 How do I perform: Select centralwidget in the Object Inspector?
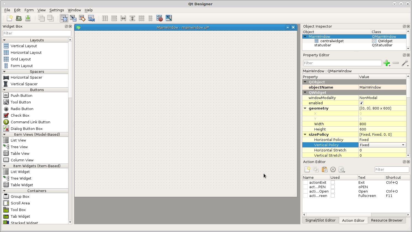point(332,41)
